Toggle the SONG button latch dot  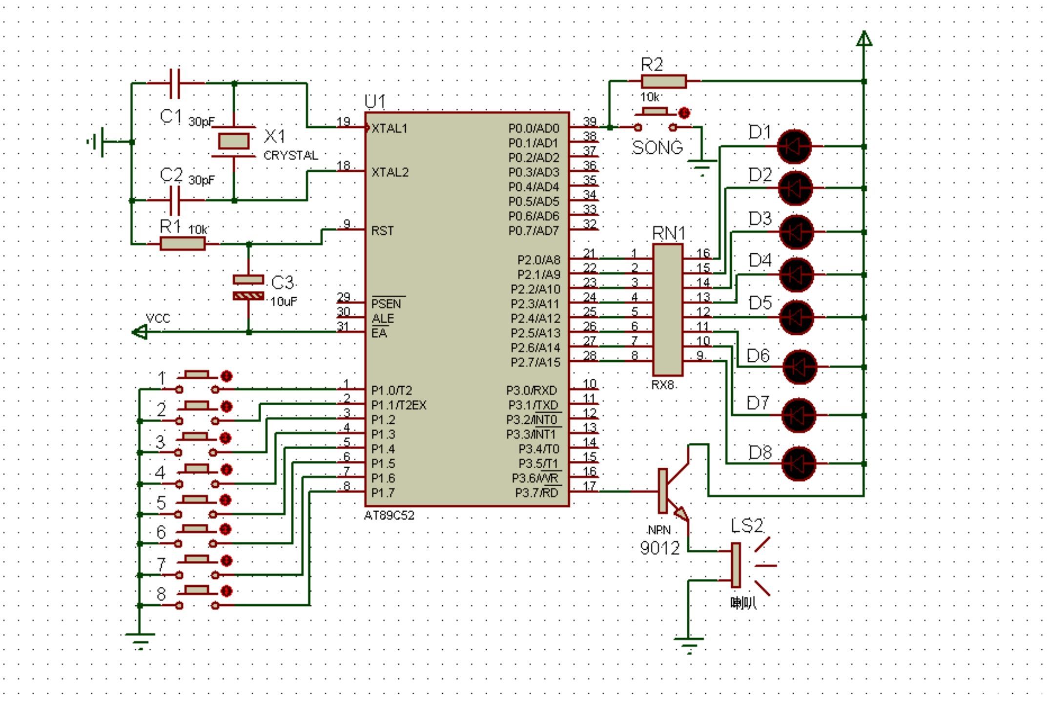point(684,113)
